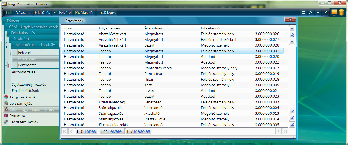Image resolution: width=348 pixels, height=145 pixels.
Task: Select the Visszaküldve Számlaigazolás row
Action: coord(172,119)
